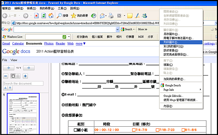Go to next page in docs viewer
Image resolution: width=218 pixels, height=135 pixels.
29,68
